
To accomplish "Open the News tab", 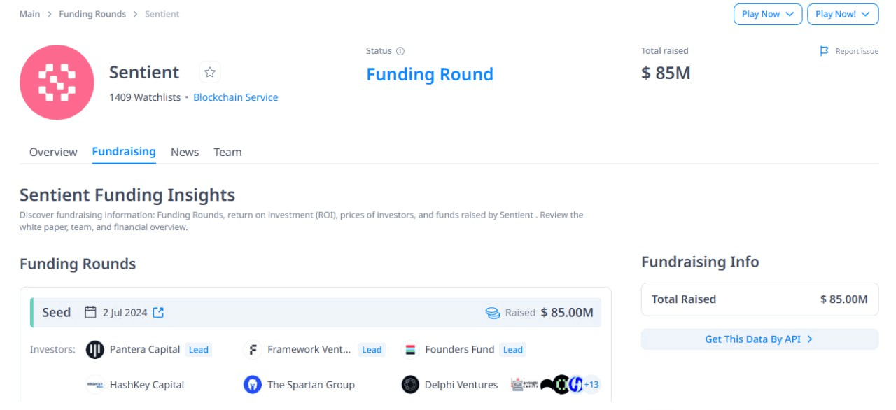I will (x=185, y=152).
